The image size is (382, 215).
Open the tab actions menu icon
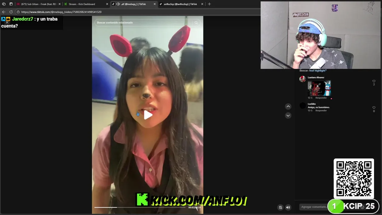[x=11, y=4]
